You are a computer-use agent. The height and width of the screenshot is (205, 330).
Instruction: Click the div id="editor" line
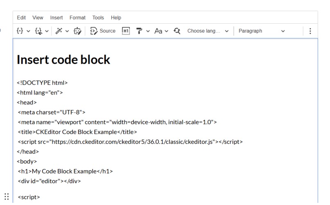49,181
